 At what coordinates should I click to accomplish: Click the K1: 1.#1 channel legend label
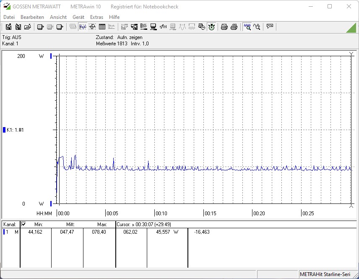coord(15,130)
